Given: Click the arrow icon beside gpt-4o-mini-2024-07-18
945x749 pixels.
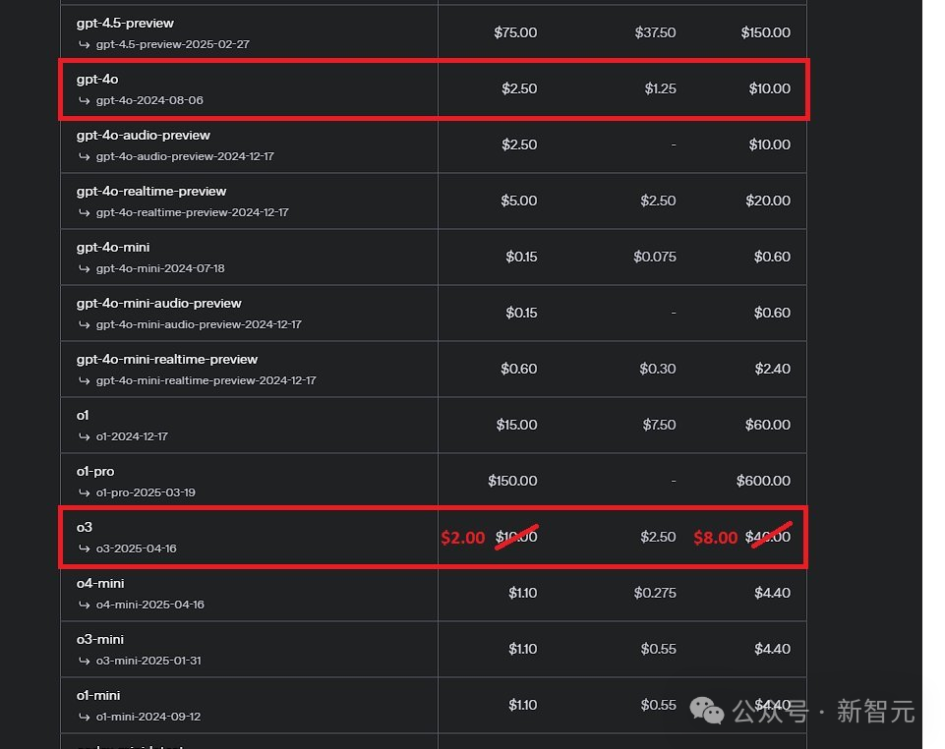Looking at the screenshot, I should click(85, 268).
